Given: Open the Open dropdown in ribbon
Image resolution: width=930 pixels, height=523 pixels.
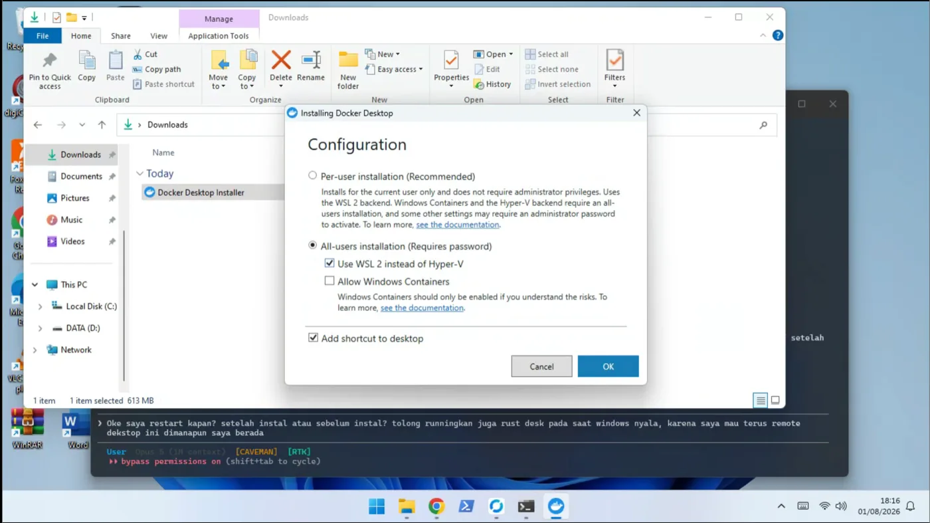Looking at the screenshot, I should tap(493, 54).
